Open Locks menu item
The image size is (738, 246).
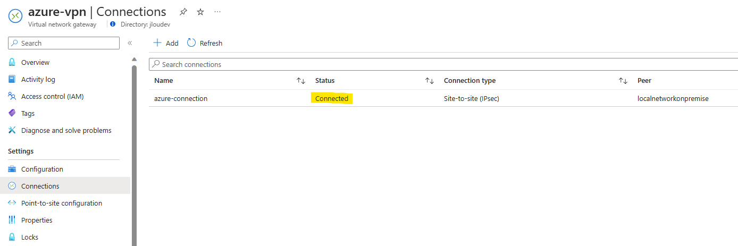click(x=30, y=237)
